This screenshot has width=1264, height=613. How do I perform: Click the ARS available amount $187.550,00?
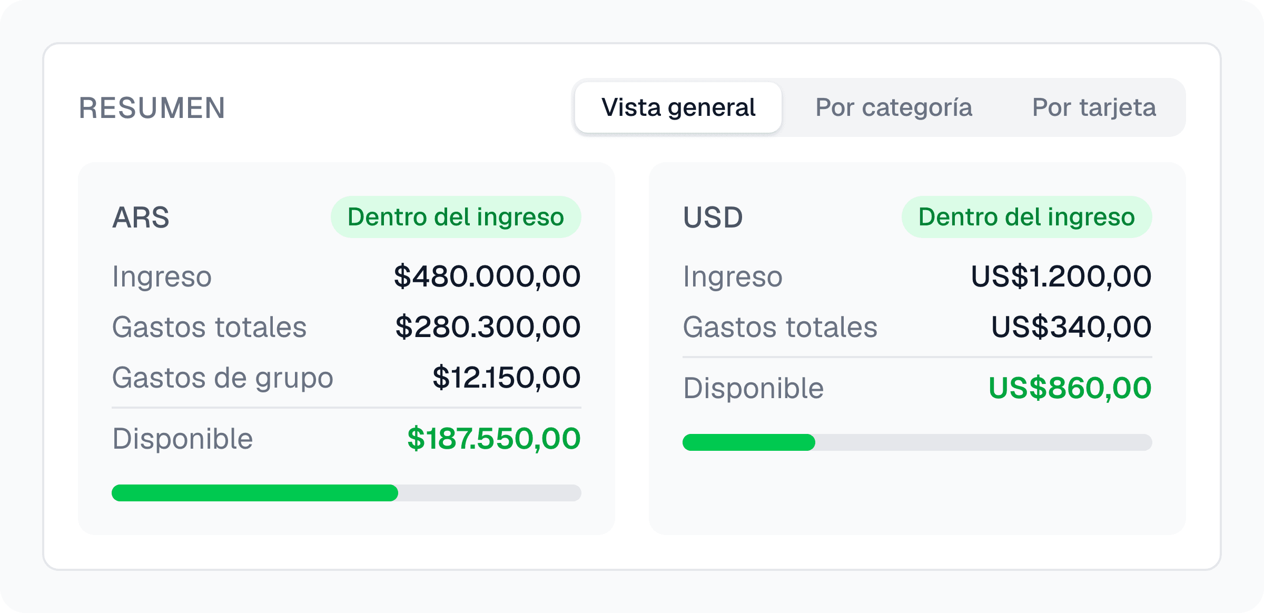point(494,439)
